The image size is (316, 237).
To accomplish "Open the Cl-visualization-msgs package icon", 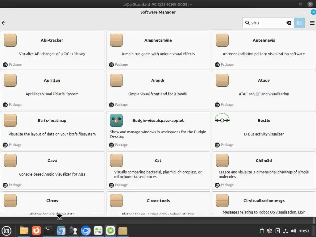I will (222, 201).
